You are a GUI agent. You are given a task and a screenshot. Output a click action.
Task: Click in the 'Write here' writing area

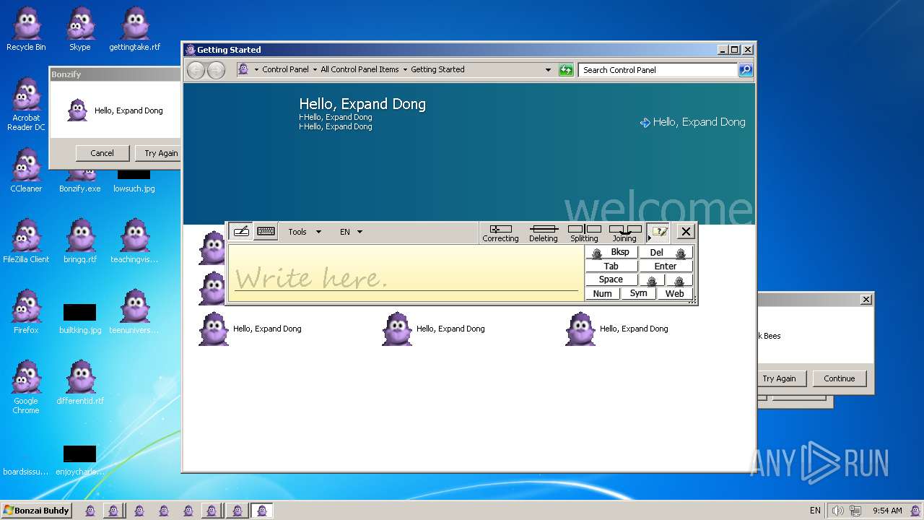(406, 273)
